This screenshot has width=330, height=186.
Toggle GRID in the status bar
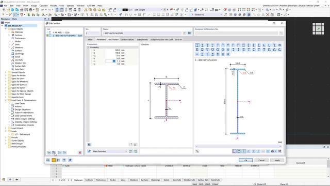[201, 184]
